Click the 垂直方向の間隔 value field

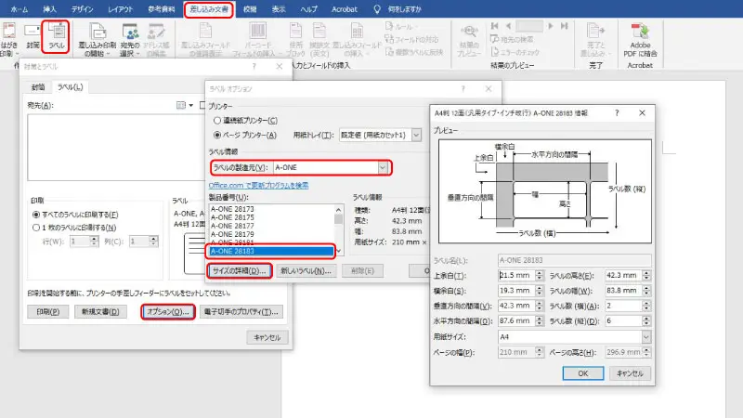[x=516, y=306]
